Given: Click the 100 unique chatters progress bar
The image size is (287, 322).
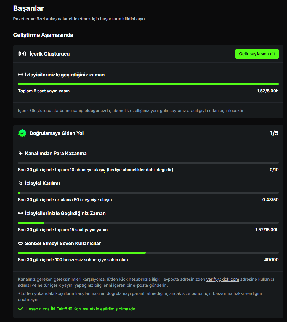Looking at the screenshot, I should point(148,253).
